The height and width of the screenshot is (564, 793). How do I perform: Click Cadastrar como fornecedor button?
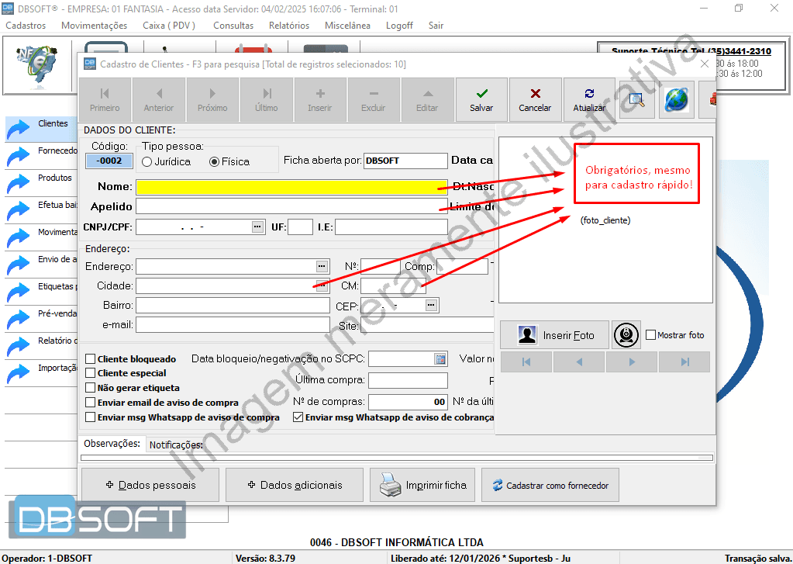point(550,485)
